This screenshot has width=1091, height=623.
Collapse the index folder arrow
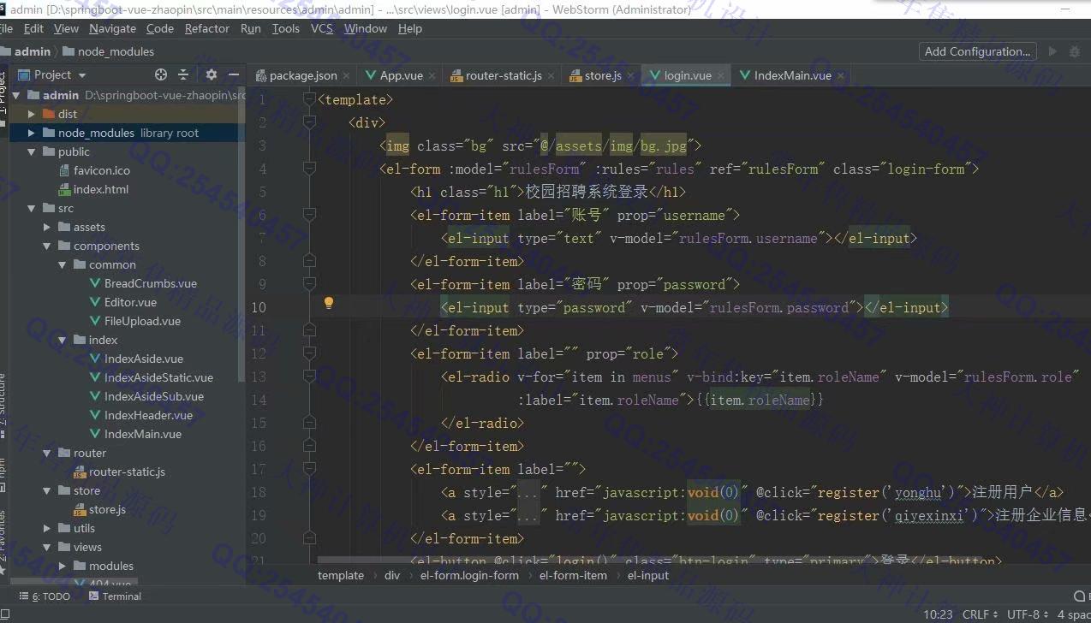(x=63, y=340)
